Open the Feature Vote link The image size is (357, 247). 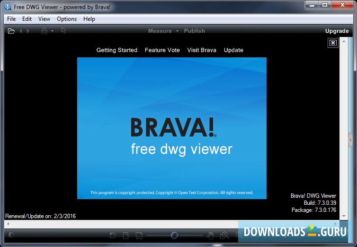(x=162, y=50)
